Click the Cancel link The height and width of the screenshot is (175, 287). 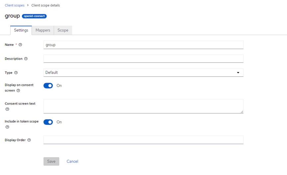(72, 161)
